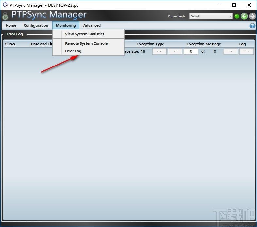Click the green back arrow icon
The image size is (257, 227).
pyautogui.click(x=244, y=16)
